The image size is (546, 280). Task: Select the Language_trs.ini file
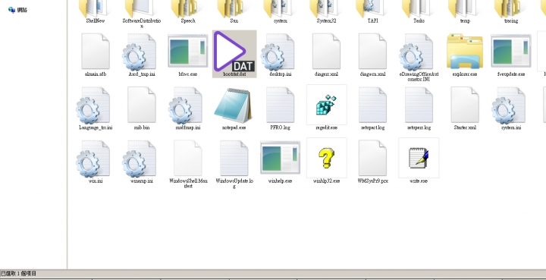(x=93, y=105)
